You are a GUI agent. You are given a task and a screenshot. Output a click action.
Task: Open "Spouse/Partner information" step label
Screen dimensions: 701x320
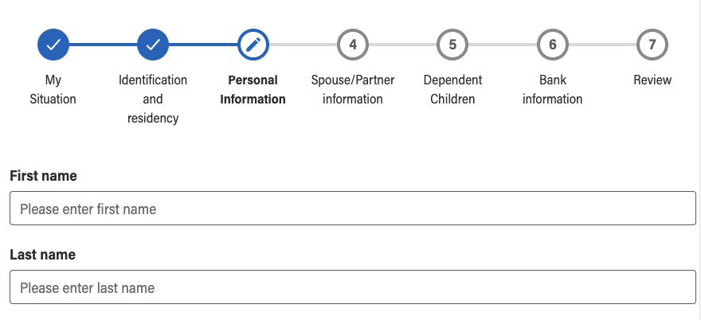pyautogui.click(x=353, y=90)
